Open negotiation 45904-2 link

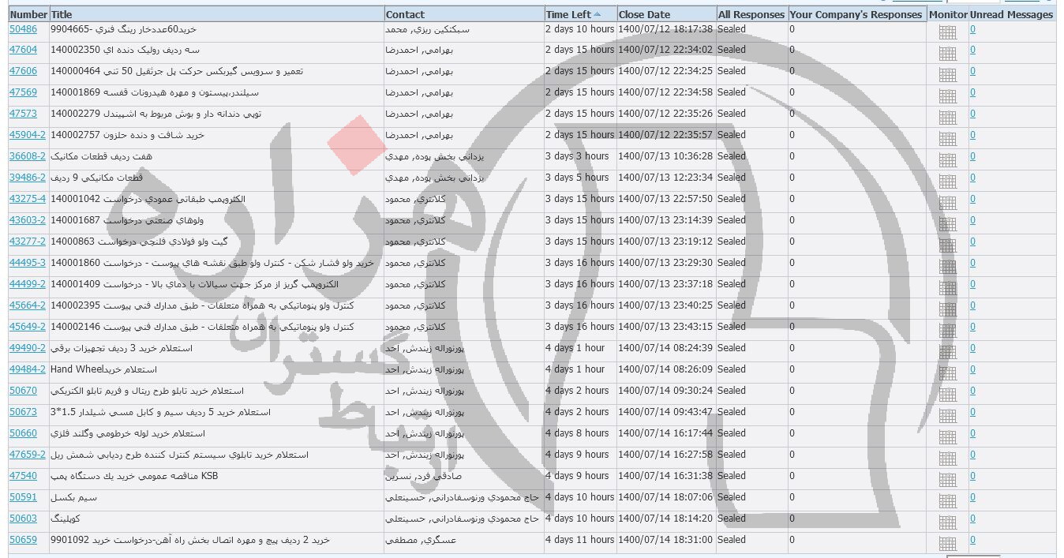tap(27, 135)
